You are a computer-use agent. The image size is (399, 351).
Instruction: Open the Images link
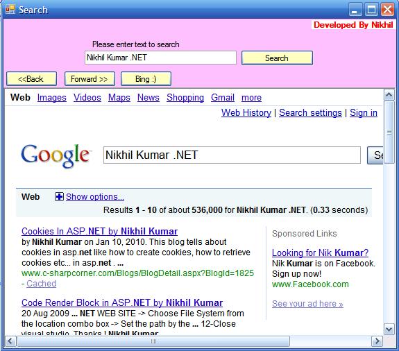coord(51,97)
